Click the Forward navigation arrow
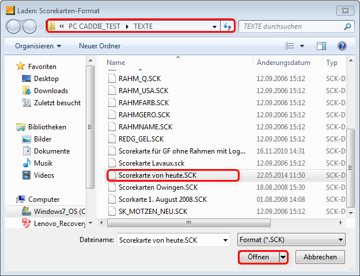The height and width of the screenshot is (276, 360). point(29,26)
